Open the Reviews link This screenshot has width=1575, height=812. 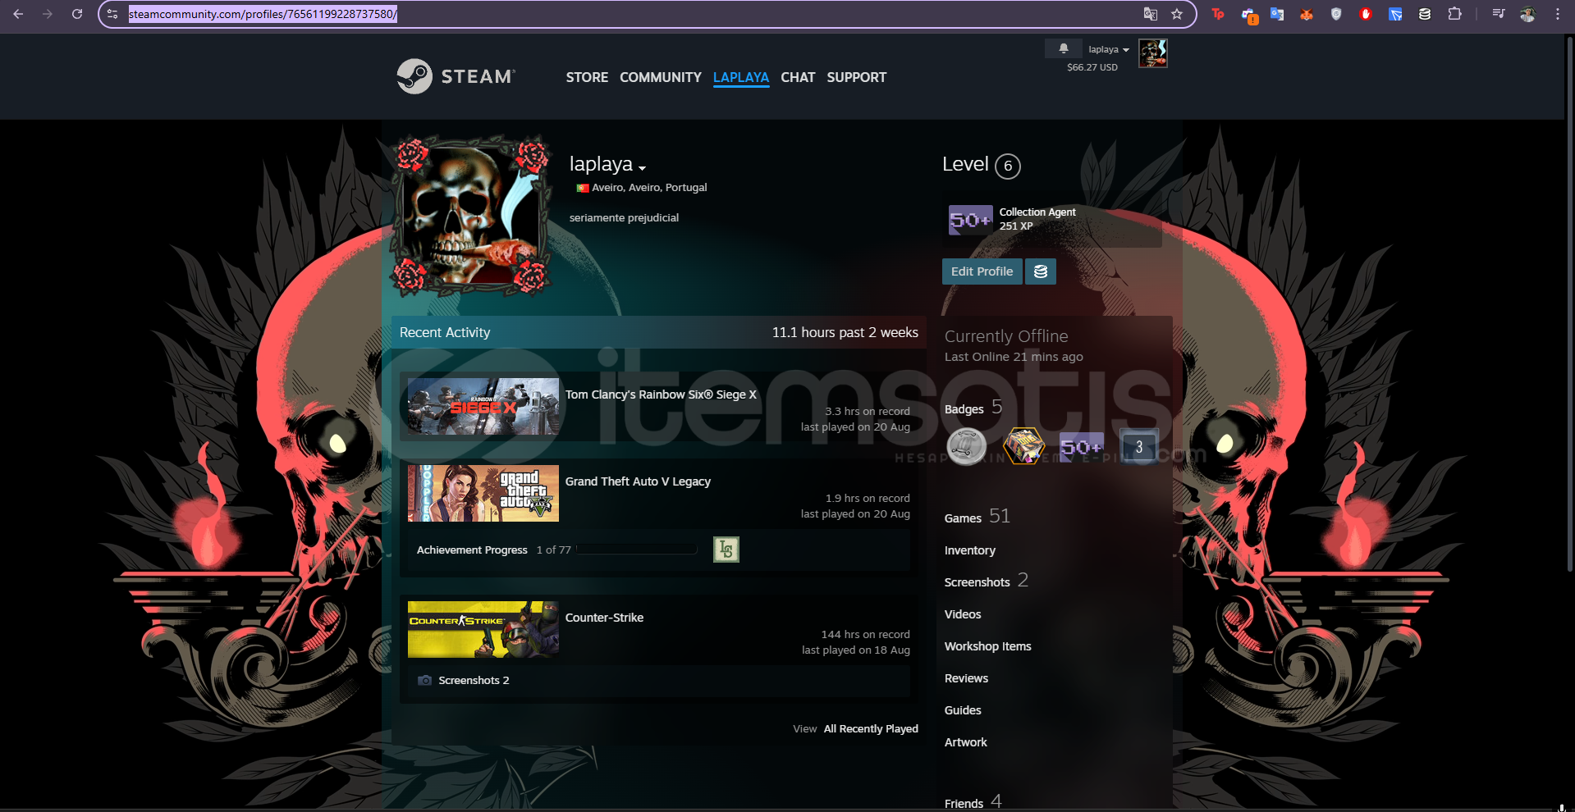tap(967, 678)
